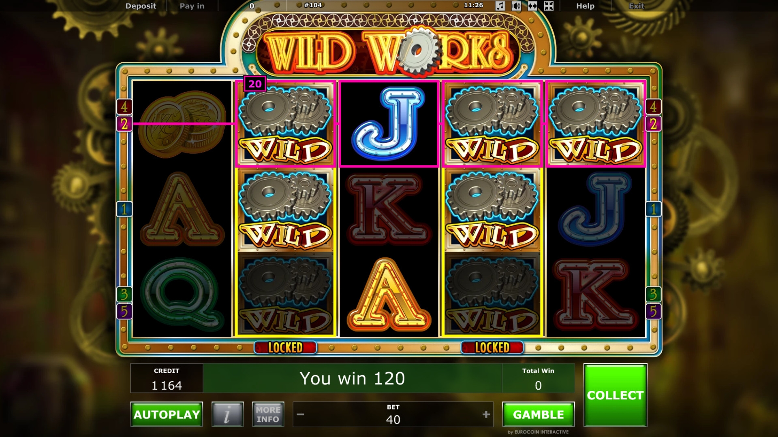Decrease the bet with minus sign
Image resolution: width=778 pixels, height=437 pixels.
(300, 414)
